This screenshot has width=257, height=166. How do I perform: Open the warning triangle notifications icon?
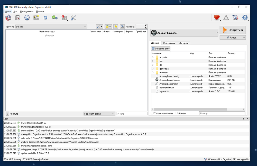[226, 18]
